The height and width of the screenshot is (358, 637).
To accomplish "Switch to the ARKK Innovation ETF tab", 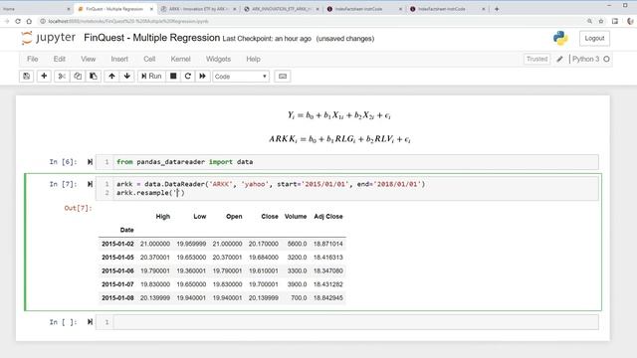I will pos(199,9).
